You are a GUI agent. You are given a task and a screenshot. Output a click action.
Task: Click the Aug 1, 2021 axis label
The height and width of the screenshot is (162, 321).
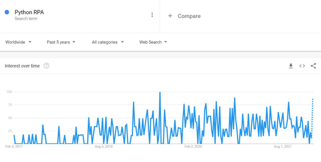tap(283, 147)
